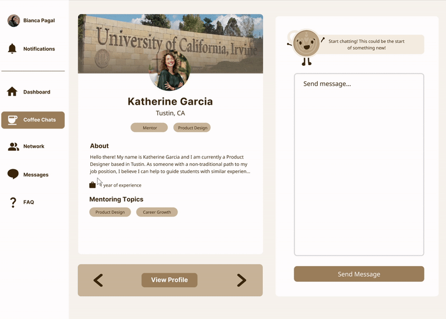Click the truncated About description ending "experien..."
The height and width of the screenshot is (319, 446).
pyautogui.click(x=170, y=164)
